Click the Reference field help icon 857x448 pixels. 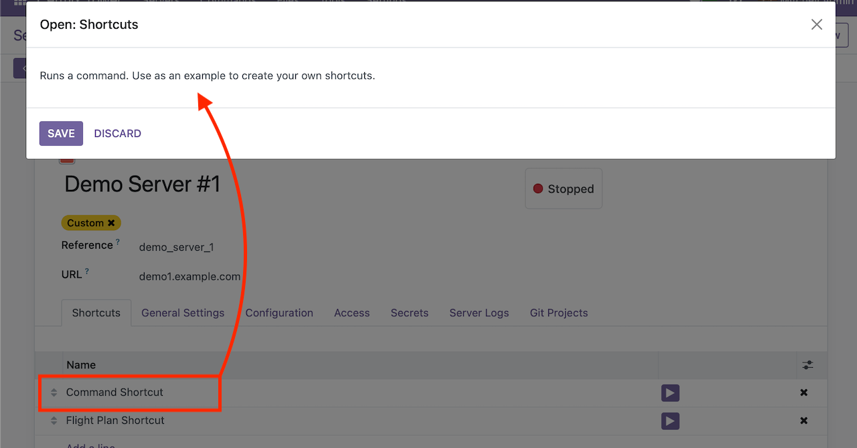(x=118, y=242)
